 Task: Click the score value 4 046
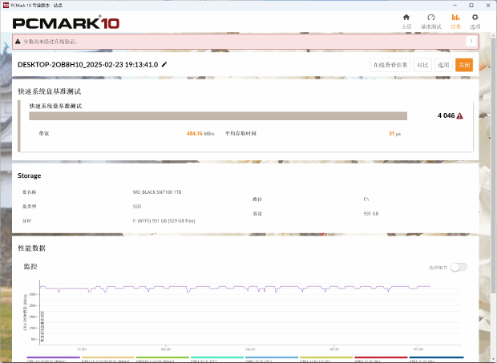pyautogui.click(x=446, y=115)
